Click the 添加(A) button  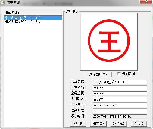(x=118, y=124)
